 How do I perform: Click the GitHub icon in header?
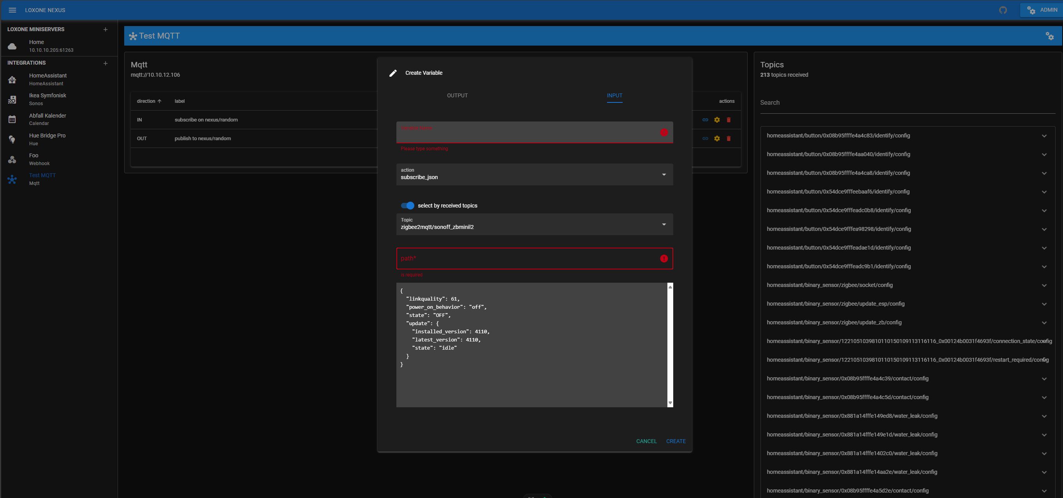(1003, 10)
